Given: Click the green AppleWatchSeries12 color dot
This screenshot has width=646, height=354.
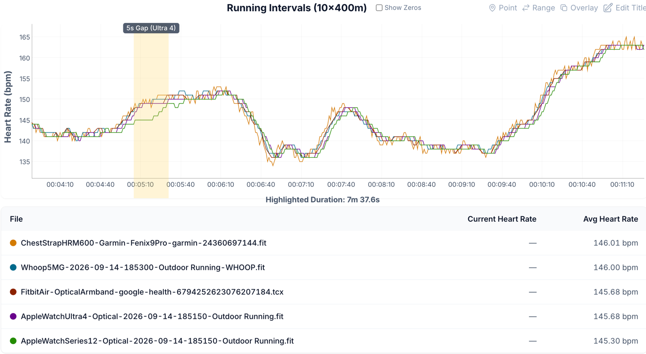Looking at the screenshot, I should [13, 341].
